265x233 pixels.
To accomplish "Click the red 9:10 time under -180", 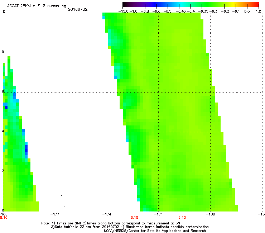I will coord(4,218).
